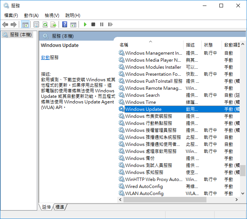Click gear icon beside Windows Search
247x219 pixels.
tap(121, 95)
